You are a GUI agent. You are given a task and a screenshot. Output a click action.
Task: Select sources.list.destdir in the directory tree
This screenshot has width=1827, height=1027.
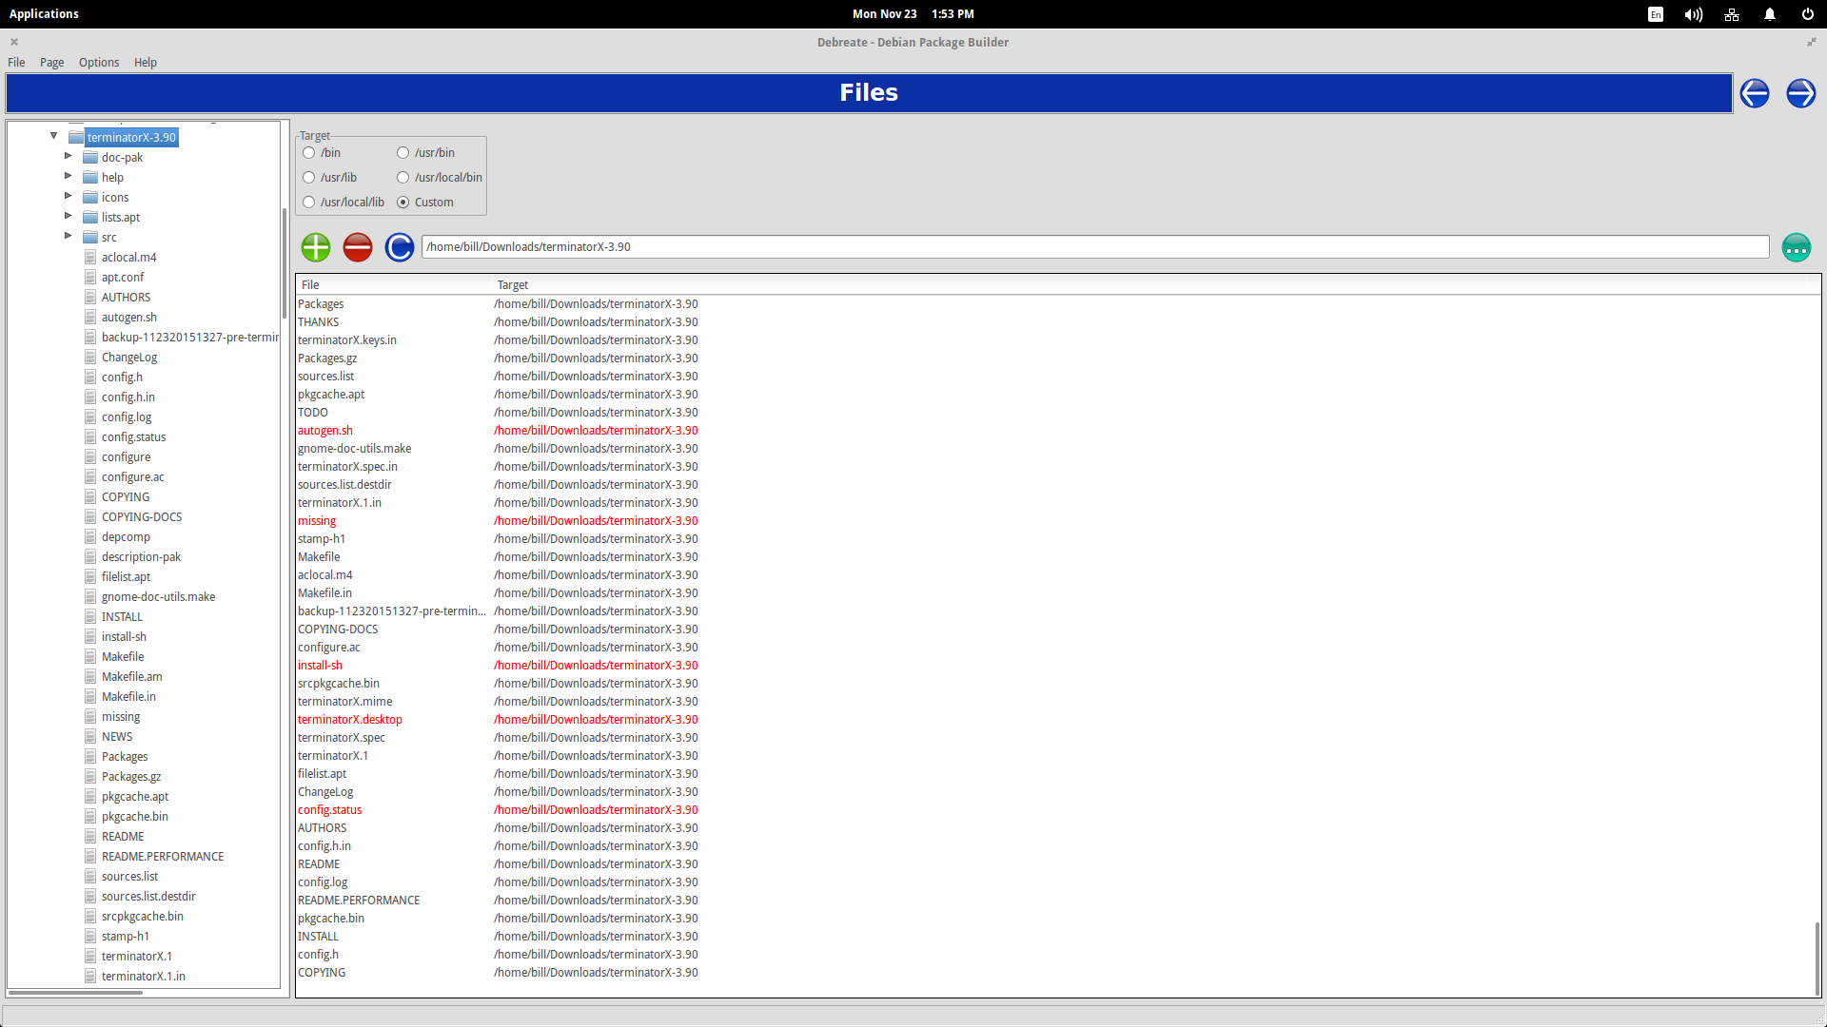click(x=148, y=897)
